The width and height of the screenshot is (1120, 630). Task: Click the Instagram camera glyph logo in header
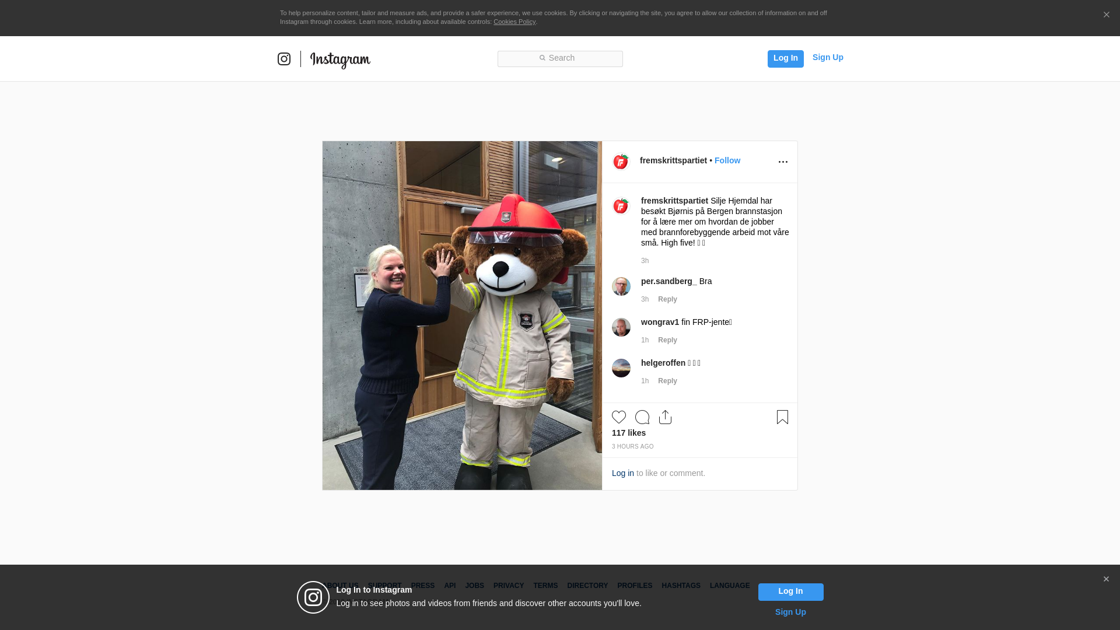(284, 59)
